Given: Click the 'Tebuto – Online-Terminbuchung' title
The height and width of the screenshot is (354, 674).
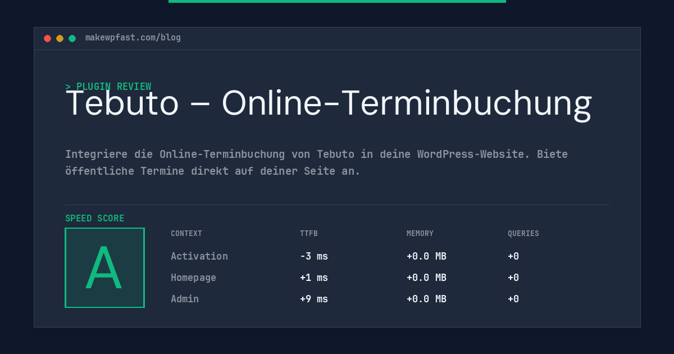Looking at the screenshot, I should coord(329,104).
